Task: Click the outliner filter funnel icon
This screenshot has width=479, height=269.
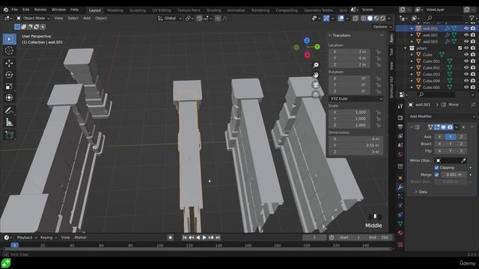Action: (x=472, y=18)
